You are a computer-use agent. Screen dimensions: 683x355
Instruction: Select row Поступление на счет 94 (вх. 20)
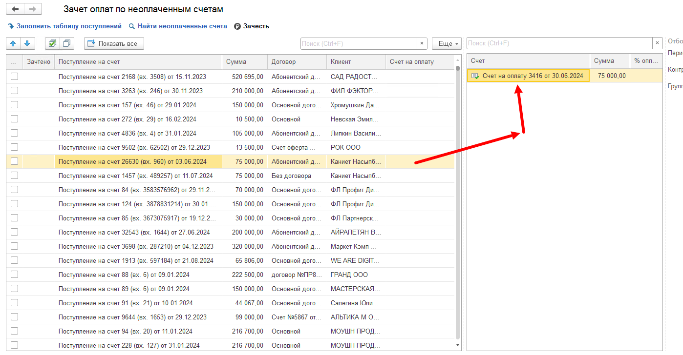tap(231, 331)
